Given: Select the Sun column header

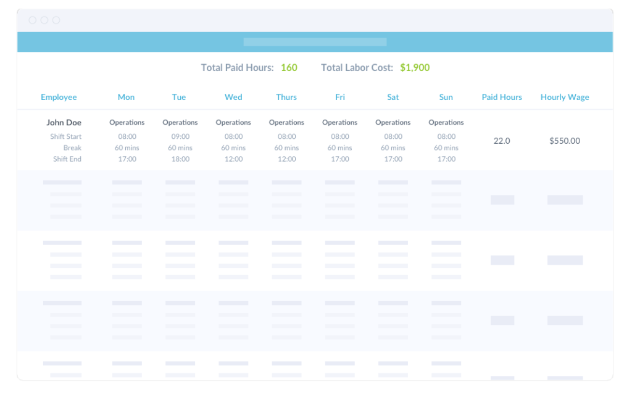Looking at the screenshot, I should point(446,97).
